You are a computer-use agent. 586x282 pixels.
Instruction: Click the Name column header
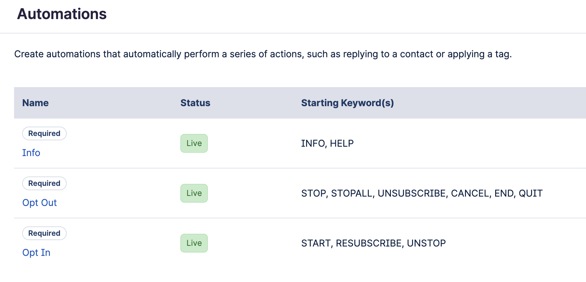tap(36, 103)
